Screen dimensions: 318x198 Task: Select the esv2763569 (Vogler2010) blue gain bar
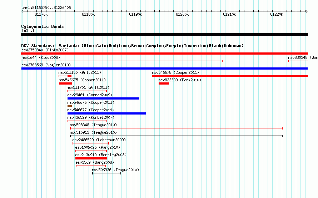click(x=164, y=68)
